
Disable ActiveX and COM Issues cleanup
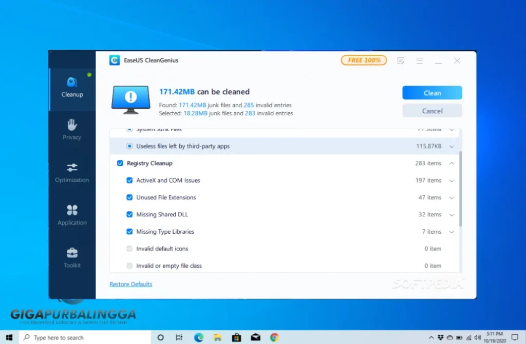pyautogui.click(x=129, y=180)
